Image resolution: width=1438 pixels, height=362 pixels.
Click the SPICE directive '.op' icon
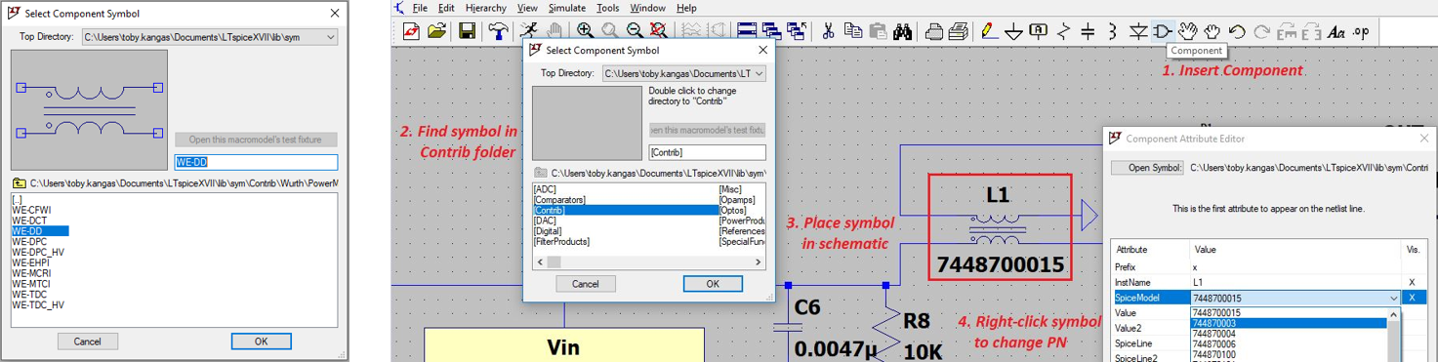click(1360, 31)
